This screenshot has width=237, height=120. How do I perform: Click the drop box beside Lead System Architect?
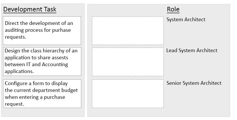click(x=128, y=62)
